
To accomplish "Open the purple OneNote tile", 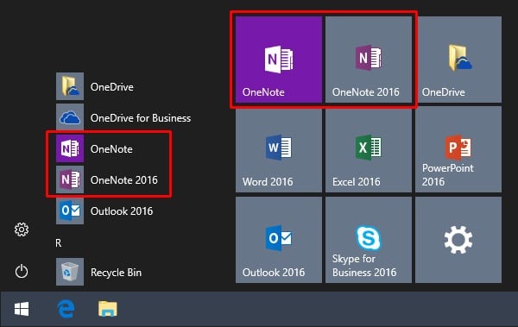I will pos(279,60).
